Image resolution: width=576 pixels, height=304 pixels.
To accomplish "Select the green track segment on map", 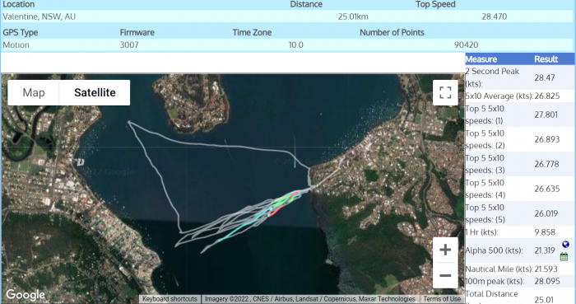I will click(285, 199).
